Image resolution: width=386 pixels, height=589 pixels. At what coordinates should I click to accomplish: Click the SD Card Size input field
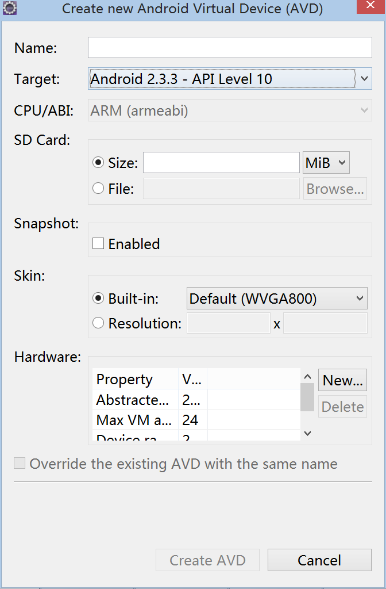point(221,163)
